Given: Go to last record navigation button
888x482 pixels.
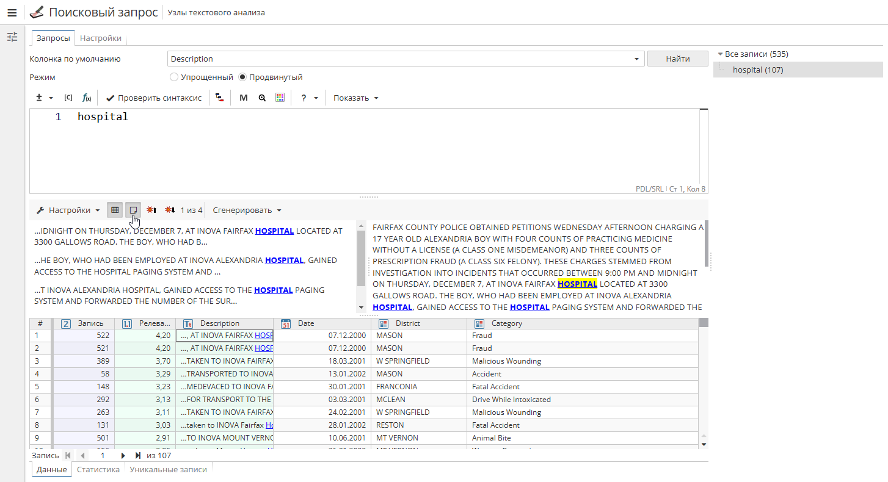Looking at the screenshot, I should [x=137, y=455].
